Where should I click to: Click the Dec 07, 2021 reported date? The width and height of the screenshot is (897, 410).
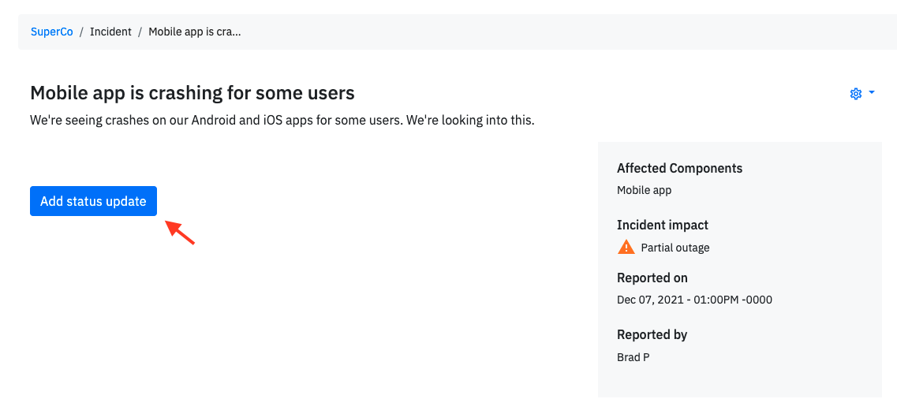click(x=694, y=300)
